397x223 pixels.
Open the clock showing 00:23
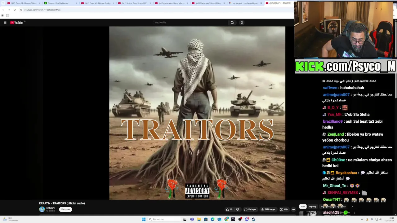click(x=389, y=219)
